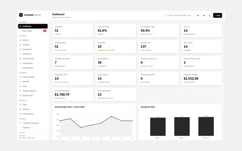
Task: Open Parent Contacts in the sidebar
Action: coord(33,77)
